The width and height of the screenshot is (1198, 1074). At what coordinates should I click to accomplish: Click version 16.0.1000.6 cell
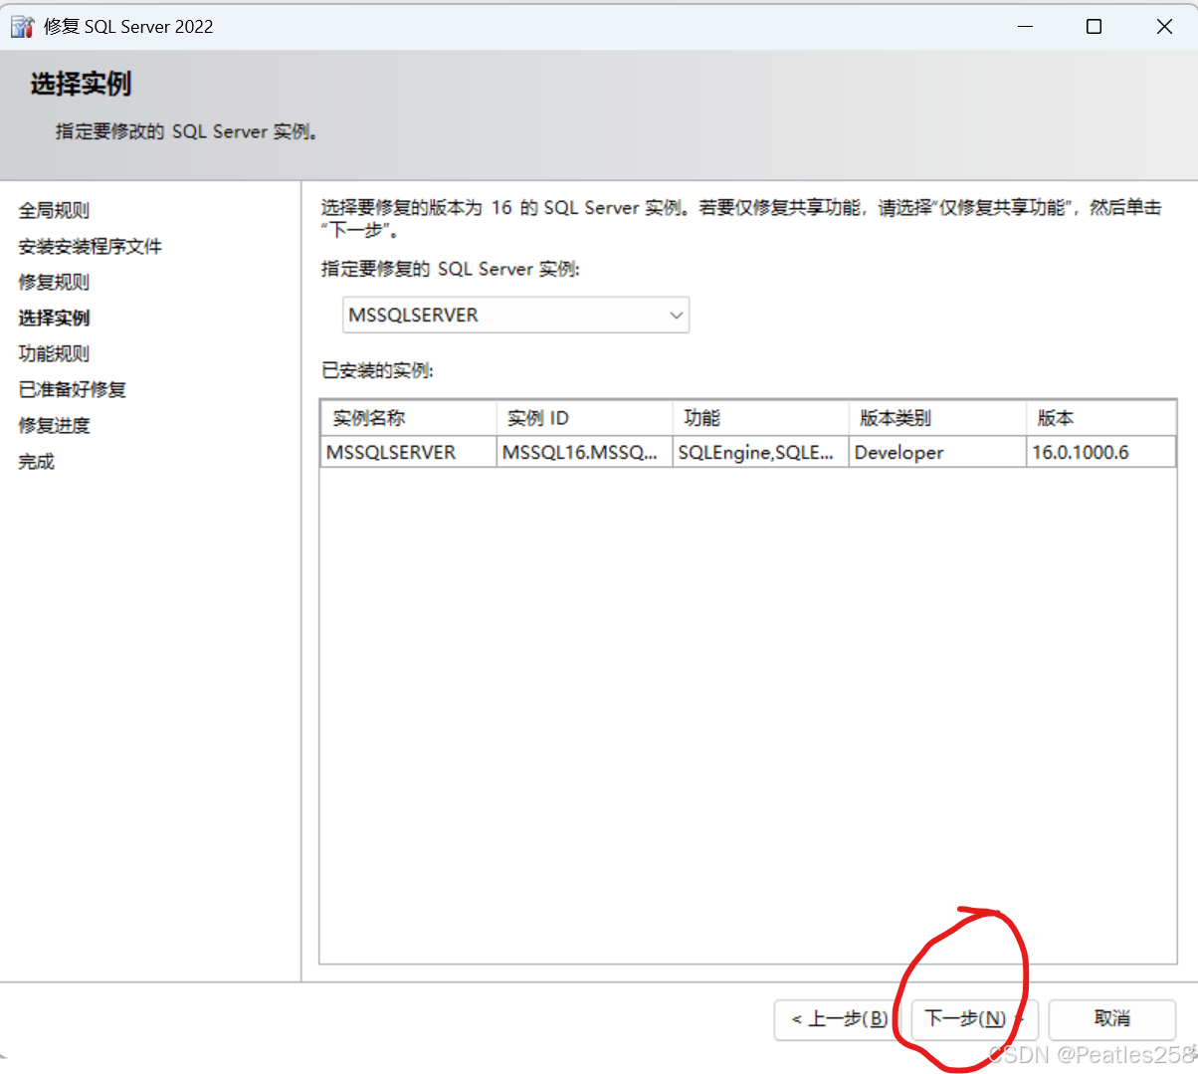click(1101, 452)
